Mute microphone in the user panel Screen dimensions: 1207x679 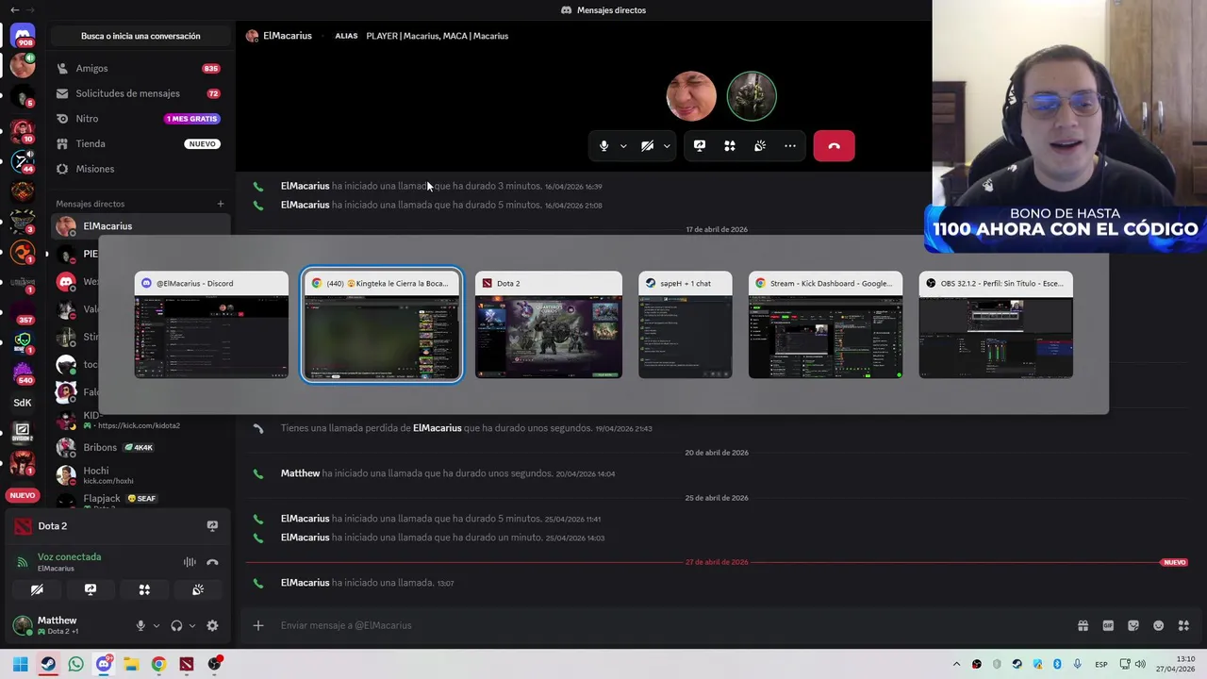pyautogui.click(x=141, y=625)
